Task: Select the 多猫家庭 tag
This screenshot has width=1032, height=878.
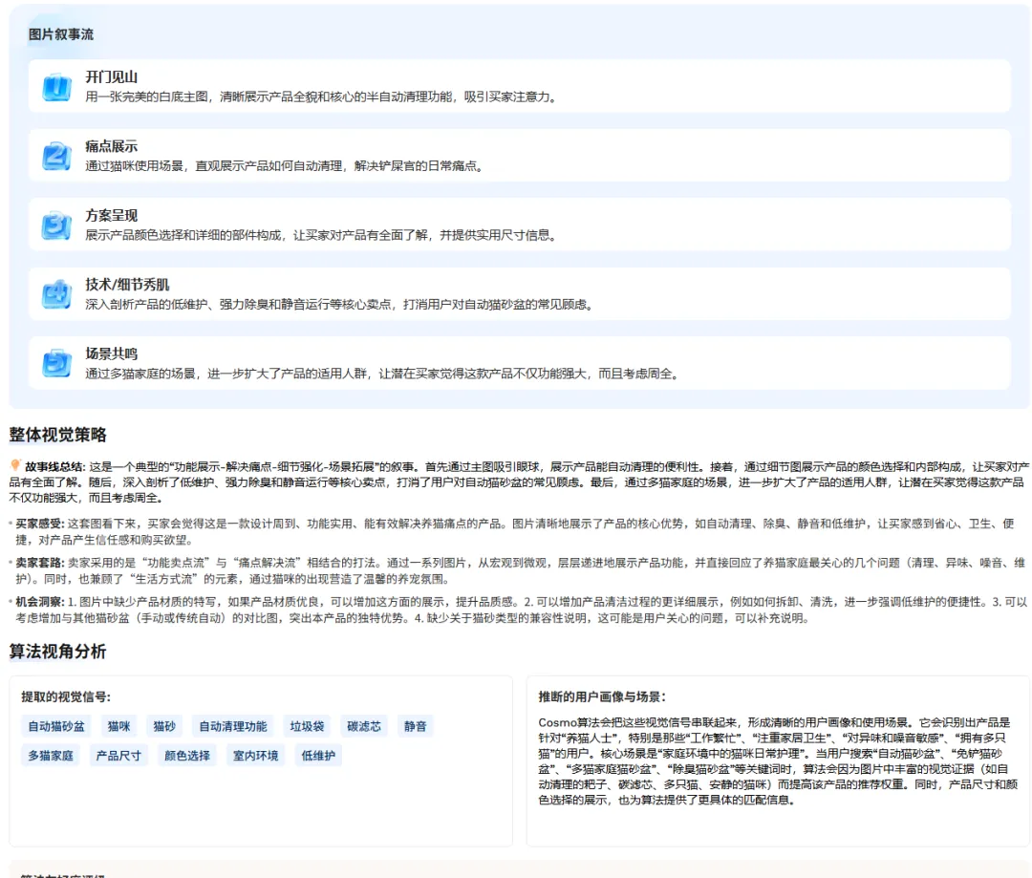Action: pyautogui.click(x=51, y=756)
